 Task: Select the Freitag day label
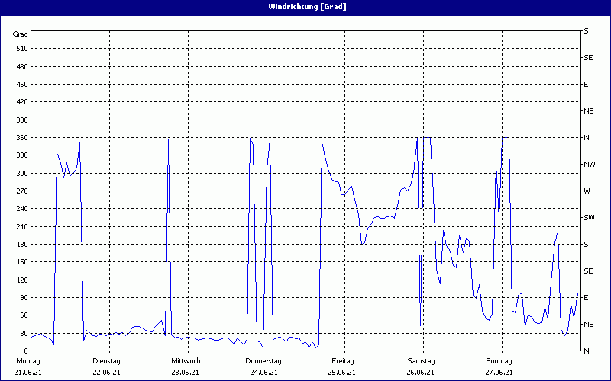pos(343,360)
